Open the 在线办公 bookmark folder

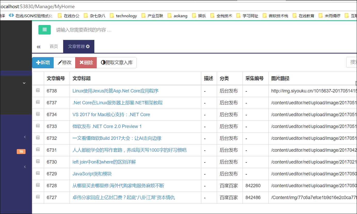(x=69, y=16)
